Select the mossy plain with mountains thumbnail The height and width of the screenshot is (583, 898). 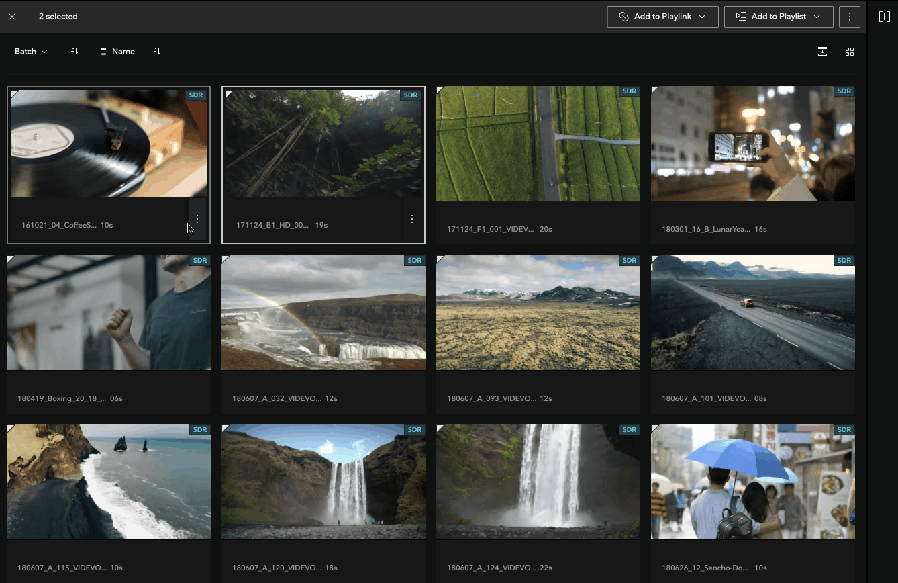tap(538, 313)
